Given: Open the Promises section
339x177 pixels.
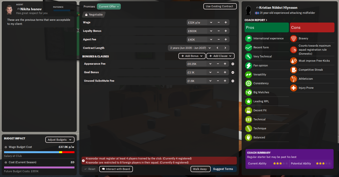Looking at the screenshot, I should tap(89, 7).
